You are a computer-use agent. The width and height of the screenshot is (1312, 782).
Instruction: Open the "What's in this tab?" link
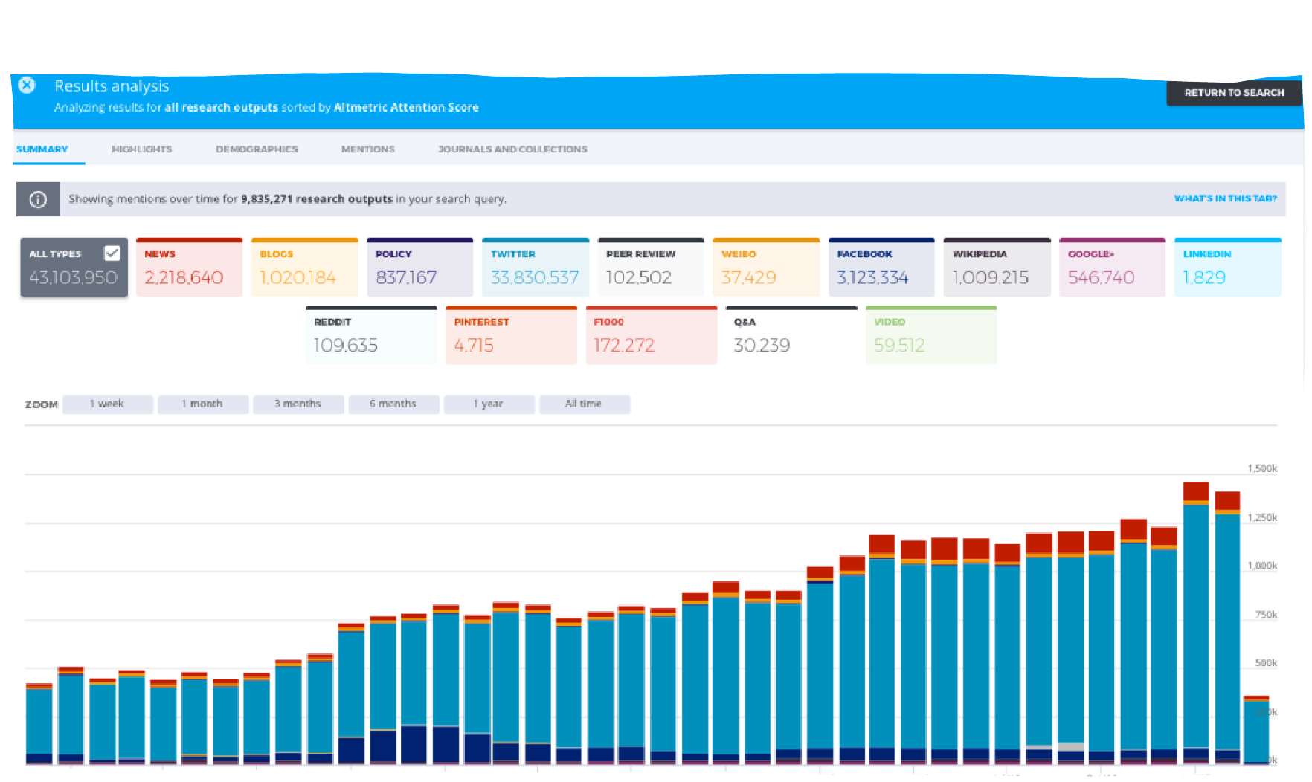click(1224, 198)
